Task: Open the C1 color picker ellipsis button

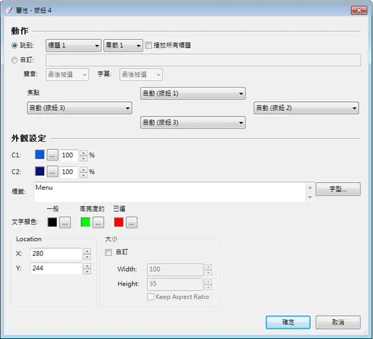Action: (52, 155)
